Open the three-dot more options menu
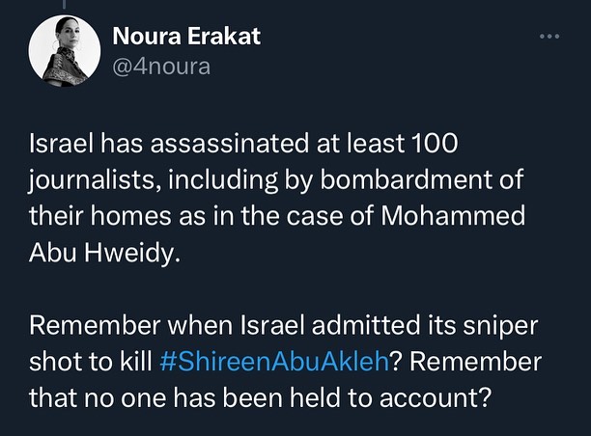Image resolution: width=591 pixels, height=436 pixels. [x=549, y=38]
